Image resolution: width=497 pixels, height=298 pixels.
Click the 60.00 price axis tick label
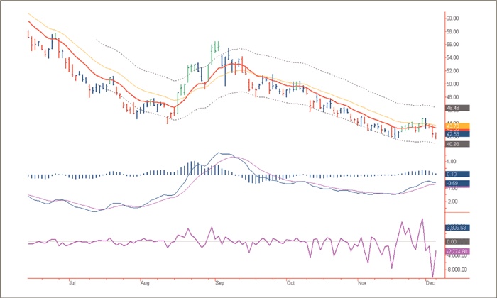click(x=452, y=18)
